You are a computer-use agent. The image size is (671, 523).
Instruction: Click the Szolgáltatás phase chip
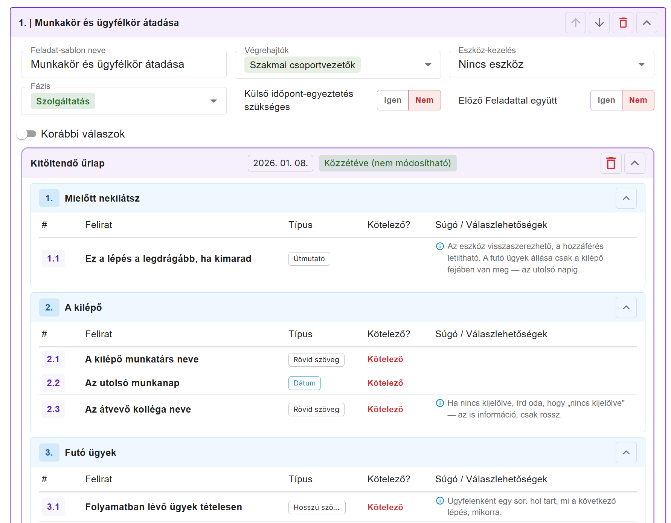[63, 101]
